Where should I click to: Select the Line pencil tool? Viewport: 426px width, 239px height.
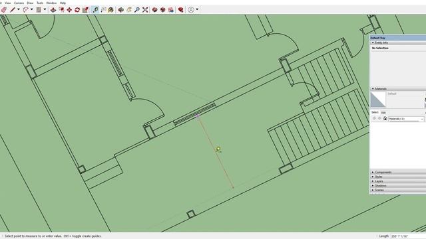pyautogui.click(x=13, y=10)
